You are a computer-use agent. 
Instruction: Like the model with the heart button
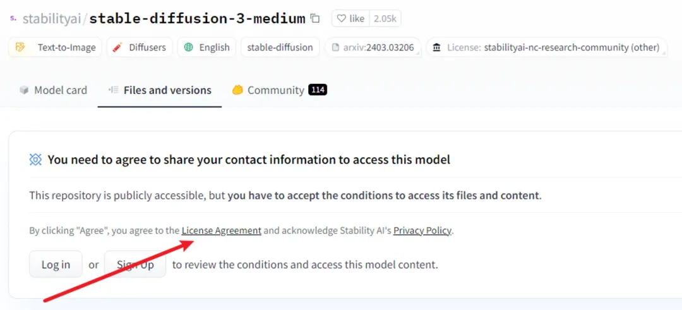click(x=350, y=19)
